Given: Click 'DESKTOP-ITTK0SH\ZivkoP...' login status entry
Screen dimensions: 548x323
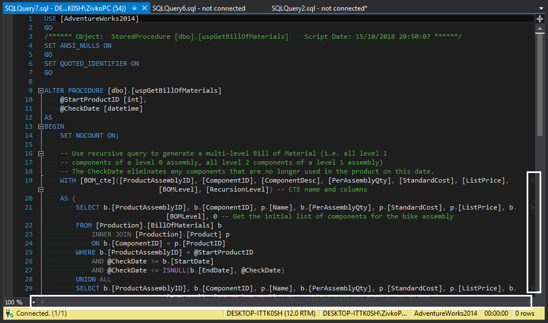Looking at the screenshot, I should (365, 313).
